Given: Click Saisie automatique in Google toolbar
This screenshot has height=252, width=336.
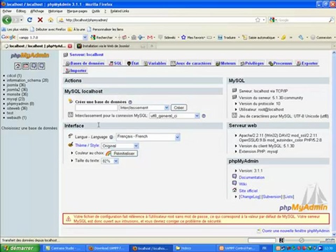Looking at the screenshot, I should click(x=259, y=37).
